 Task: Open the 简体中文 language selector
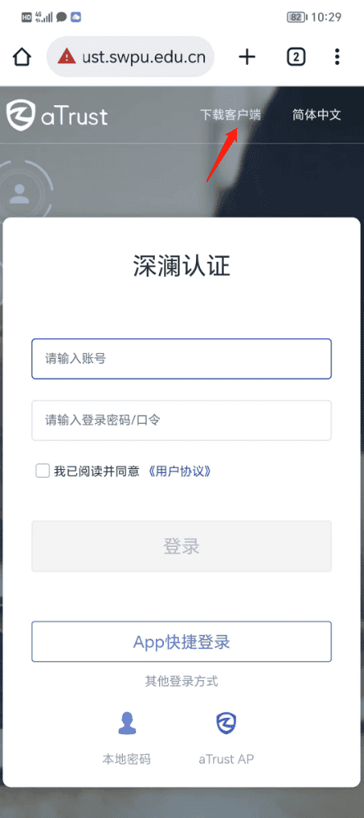[x=316, y=115]
